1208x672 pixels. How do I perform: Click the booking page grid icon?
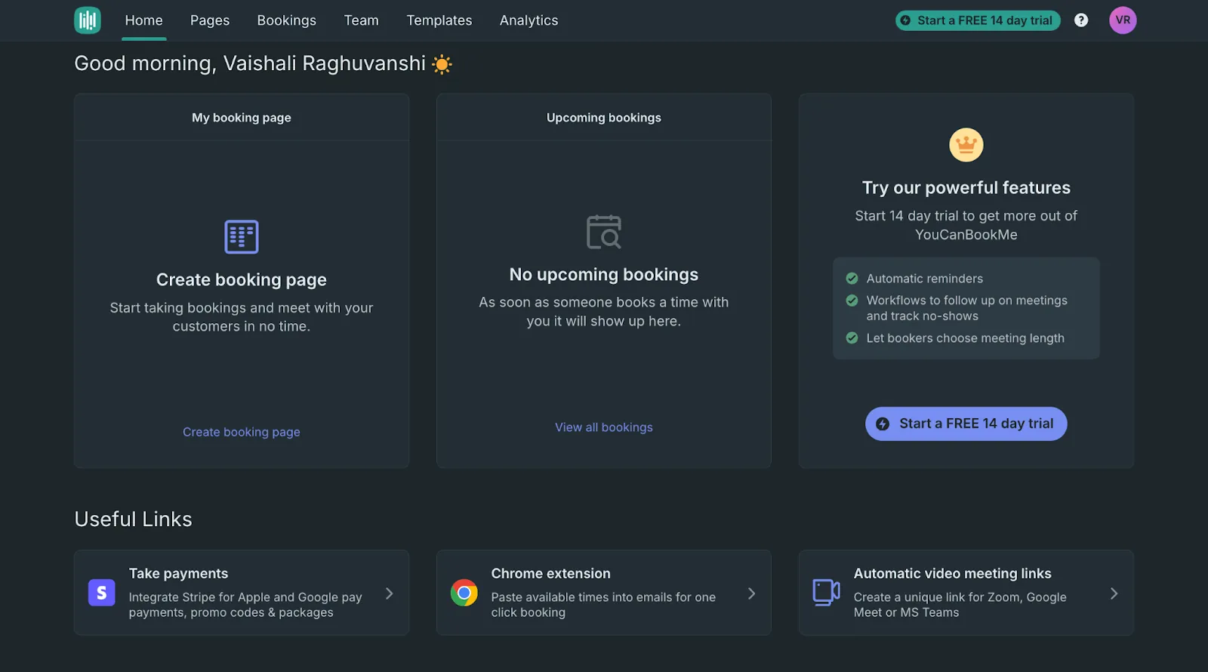(242, 237)
